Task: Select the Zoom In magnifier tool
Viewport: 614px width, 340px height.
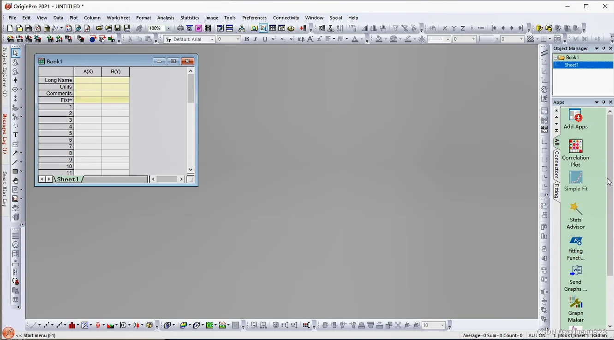Action: (16, 62)
